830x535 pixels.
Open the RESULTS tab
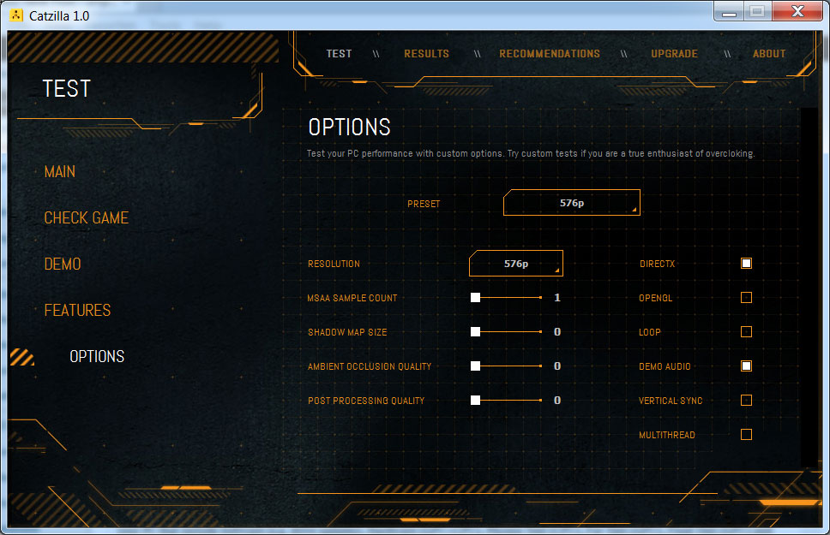tap(427, 54)
